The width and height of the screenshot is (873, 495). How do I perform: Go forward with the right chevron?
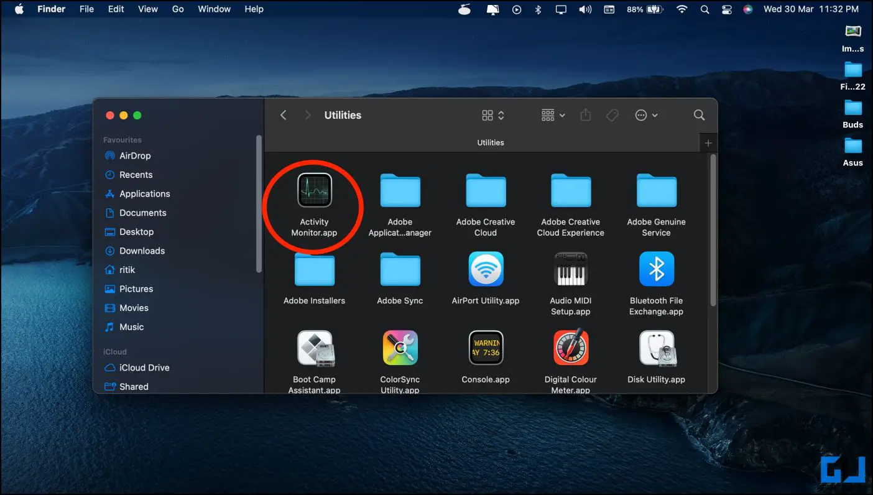[307, 115]
